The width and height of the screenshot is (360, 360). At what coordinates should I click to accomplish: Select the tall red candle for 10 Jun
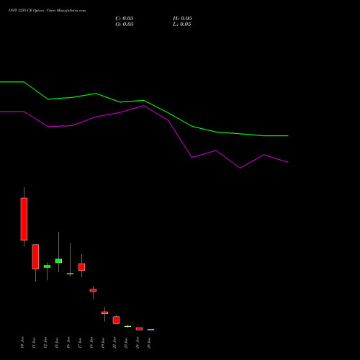click(x=24, y=219)
